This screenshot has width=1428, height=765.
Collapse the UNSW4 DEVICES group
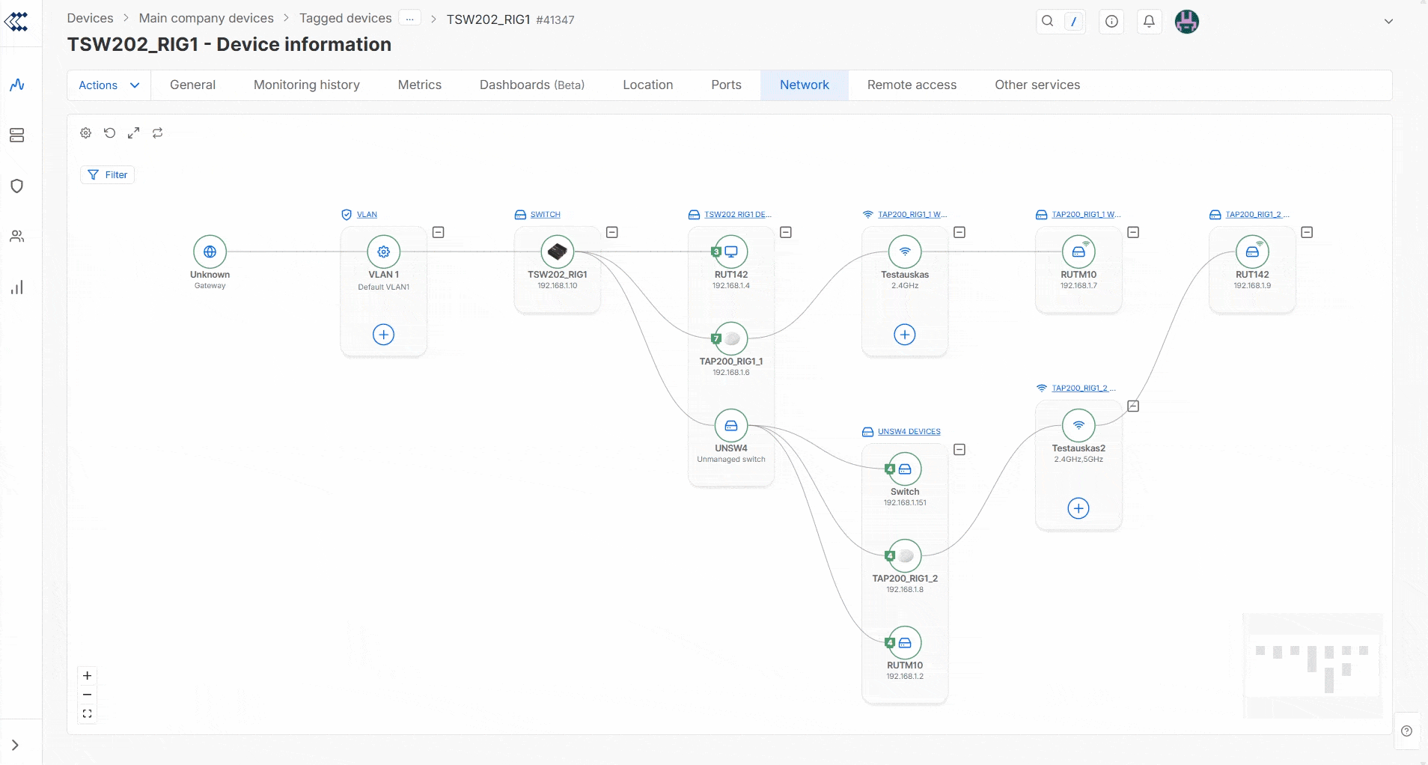pyautogui.click(x=959, y=450)
